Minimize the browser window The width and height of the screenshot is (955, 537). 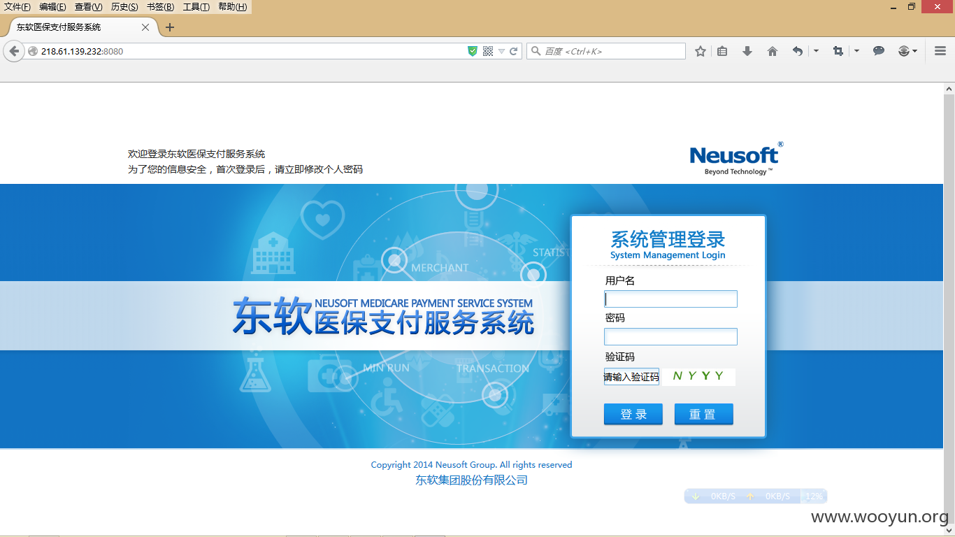coord(893,7)
